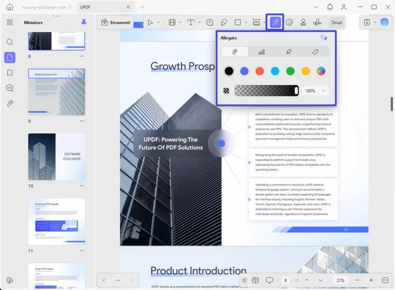
Task: Pick the red-orange color swatch
Action: coord(260,71)
